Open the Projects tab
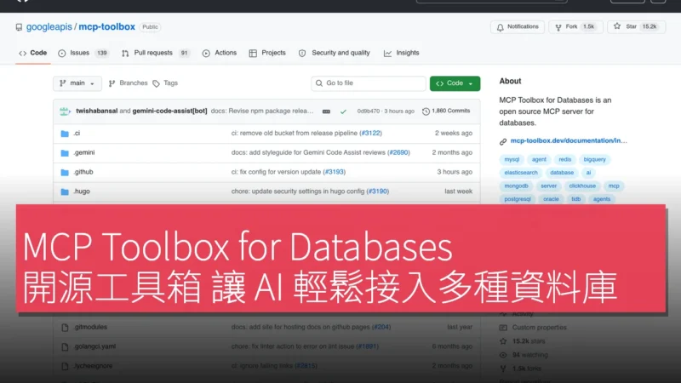 click(267, 53)
